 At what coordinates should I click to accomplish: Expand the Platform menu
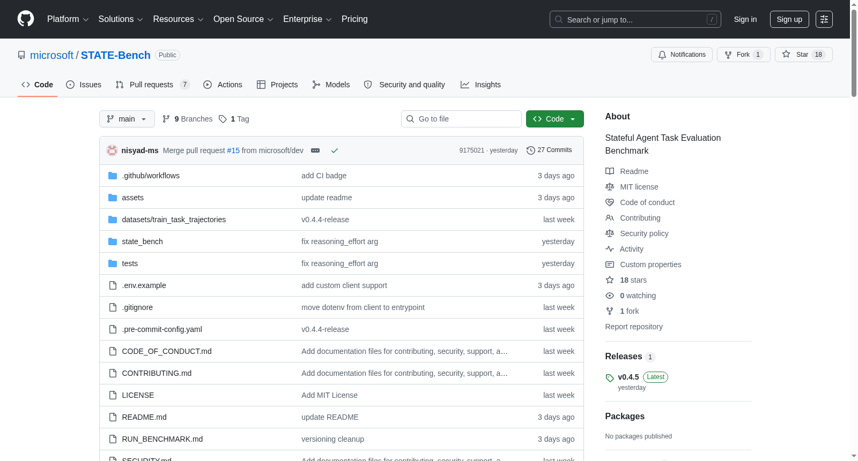68,19
